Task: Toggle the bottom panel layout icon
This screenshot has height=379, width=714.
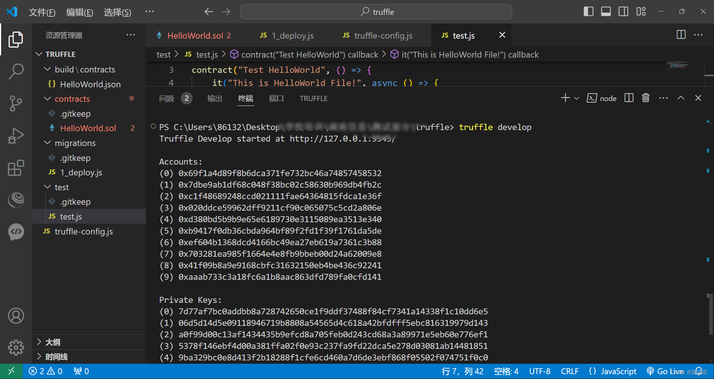Action: click(x=606, y=12)
